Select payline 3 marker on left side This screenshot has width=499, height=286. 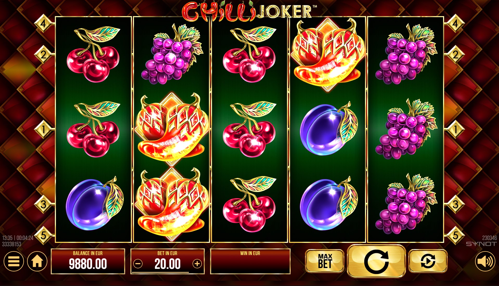click(43, 204)
